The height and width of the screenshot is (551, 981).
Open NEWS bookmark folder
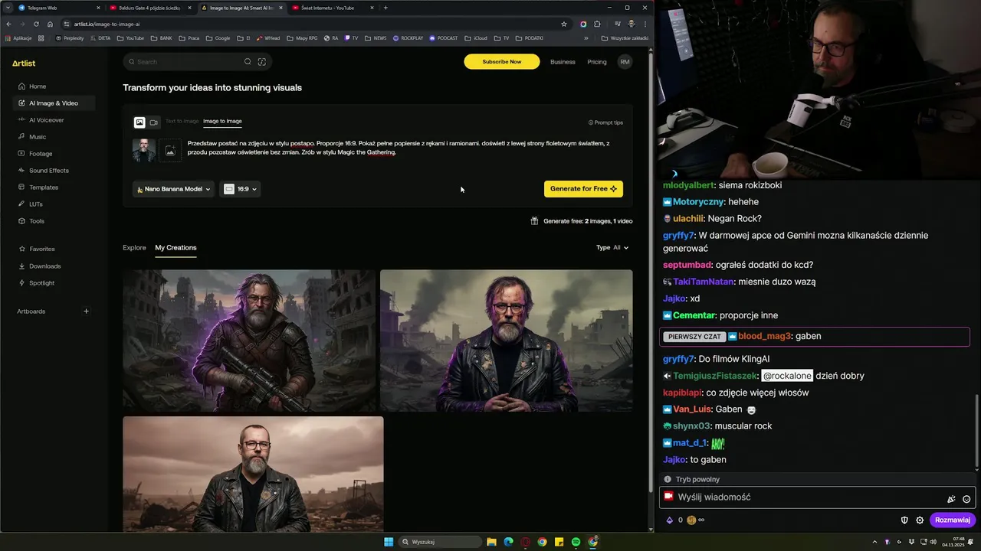pyautogui.click(x=376, y=37)
